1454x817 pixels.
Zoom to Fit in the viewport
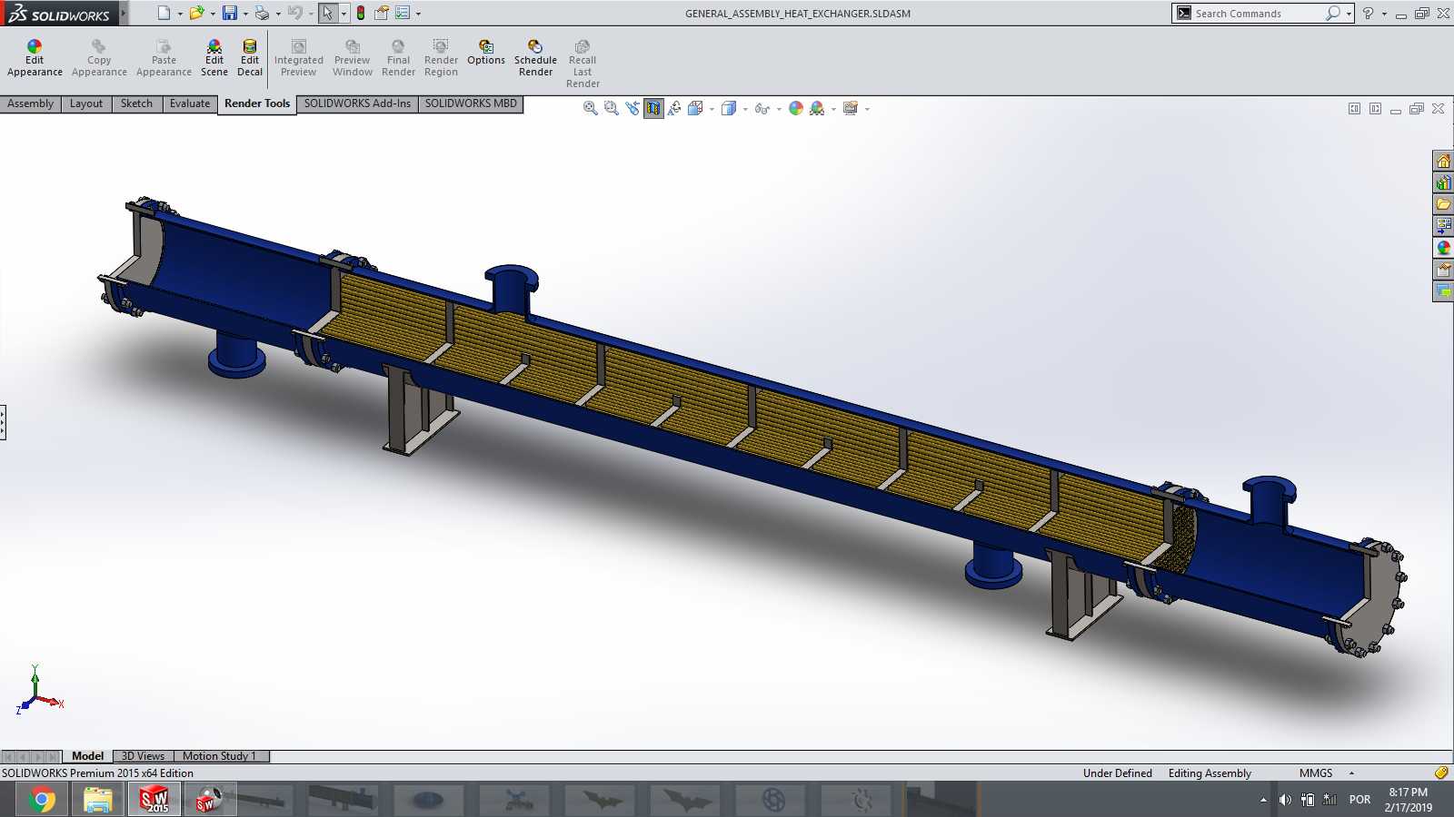click(591, 108)
